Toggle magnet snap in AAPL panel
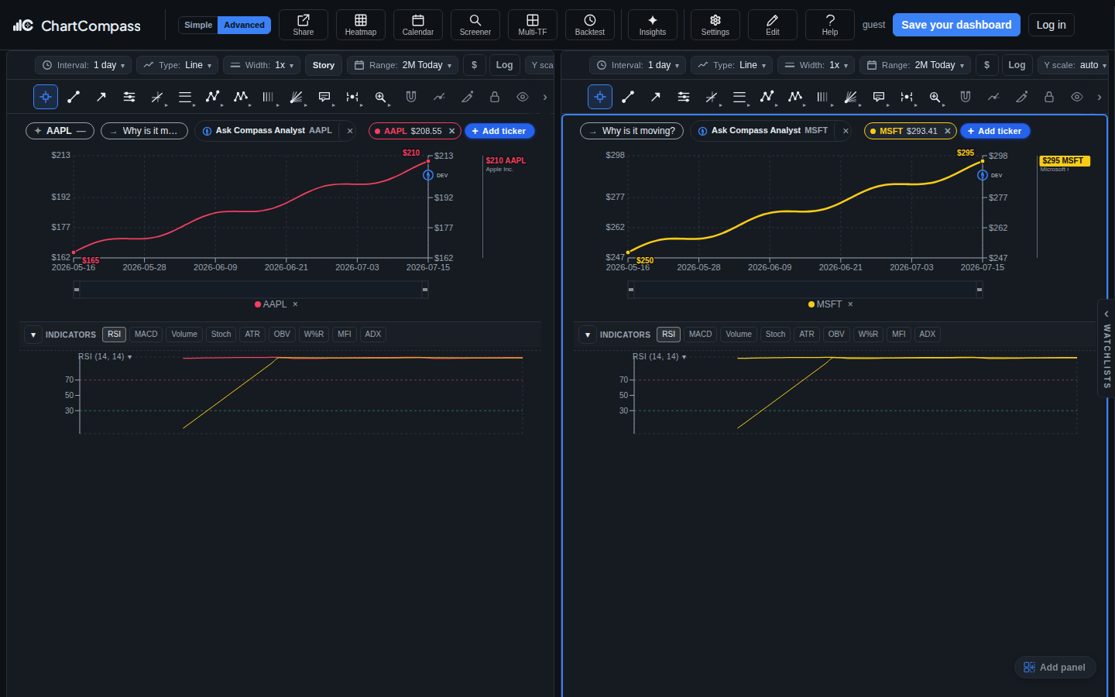The width and height of the screenshot is (1115, 697). (x=411, y=97)
